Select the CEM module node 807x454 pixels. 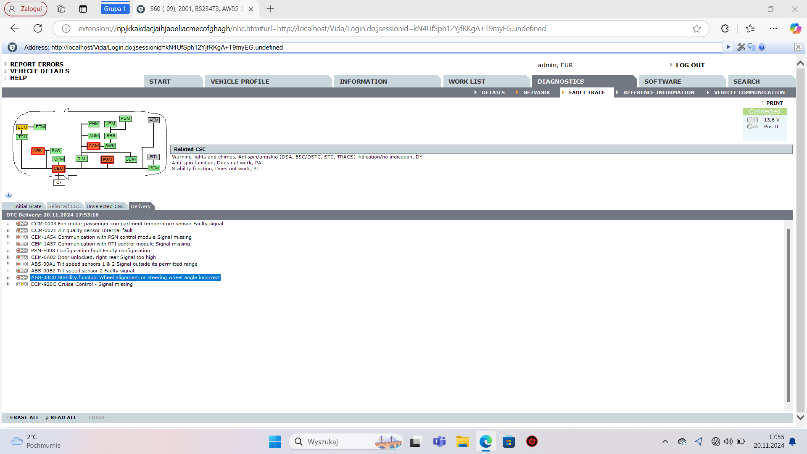tap(58, 169)
